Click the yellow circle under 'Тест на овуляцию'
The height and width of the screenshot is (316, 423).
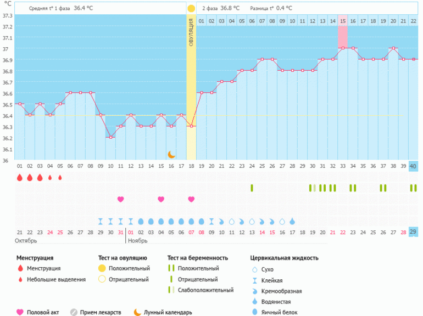point(102,268)
